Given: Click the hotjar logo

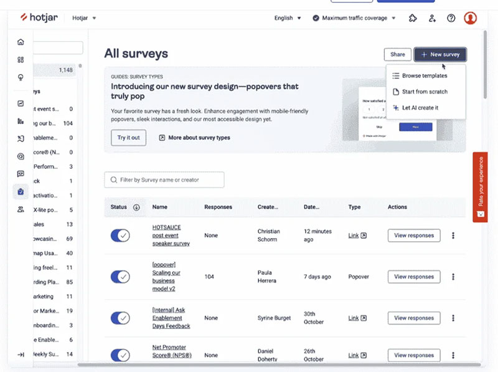Looking at the screenshot, I should point(39,17).
